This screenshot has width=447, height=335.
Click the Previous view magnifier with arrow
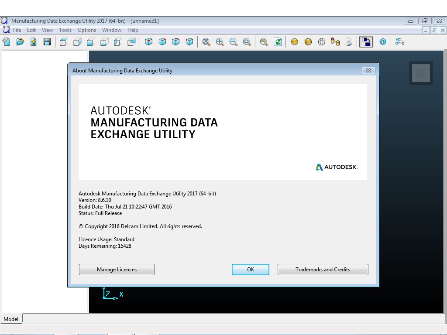pos(264,42)
